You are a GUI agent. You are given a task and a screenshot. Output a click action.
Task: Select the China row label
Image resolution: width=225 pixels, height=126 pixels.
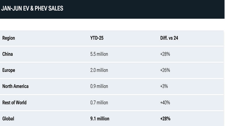(x=7, y=54)
